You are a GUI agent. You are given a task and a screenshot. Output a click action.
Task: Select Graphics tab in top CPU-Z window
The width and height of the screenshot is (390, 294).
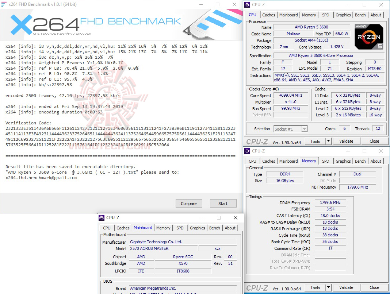[343, 15]
